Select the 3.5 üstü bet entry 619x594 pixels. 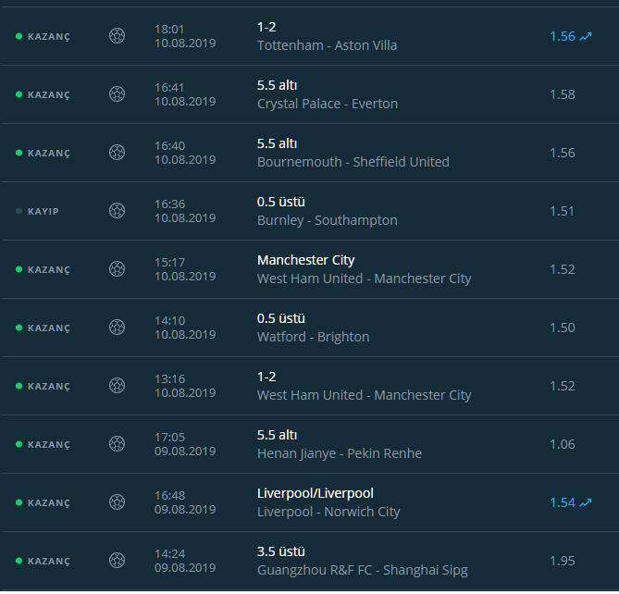pyautogui.click(x=280, y=551)
